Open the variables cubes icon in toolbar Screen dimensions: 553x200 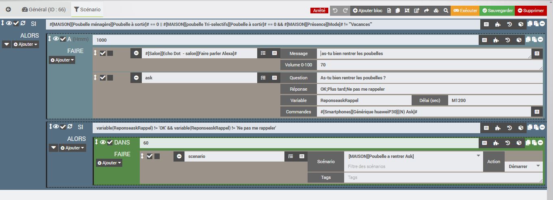pyautogui.click(x=436, y=11)
